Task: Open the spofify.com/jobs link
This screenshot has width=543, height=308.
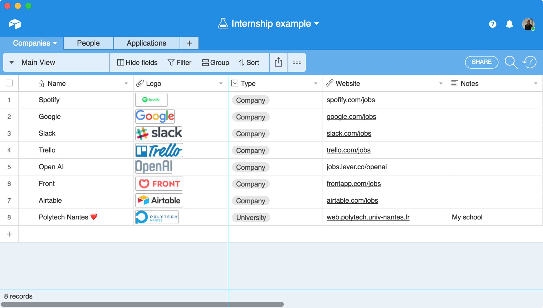Action: click(x=351, y=100)
